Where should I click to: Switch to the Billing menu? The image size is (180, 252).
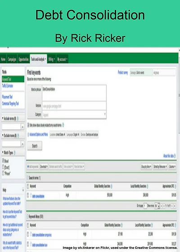click(51, 59)
